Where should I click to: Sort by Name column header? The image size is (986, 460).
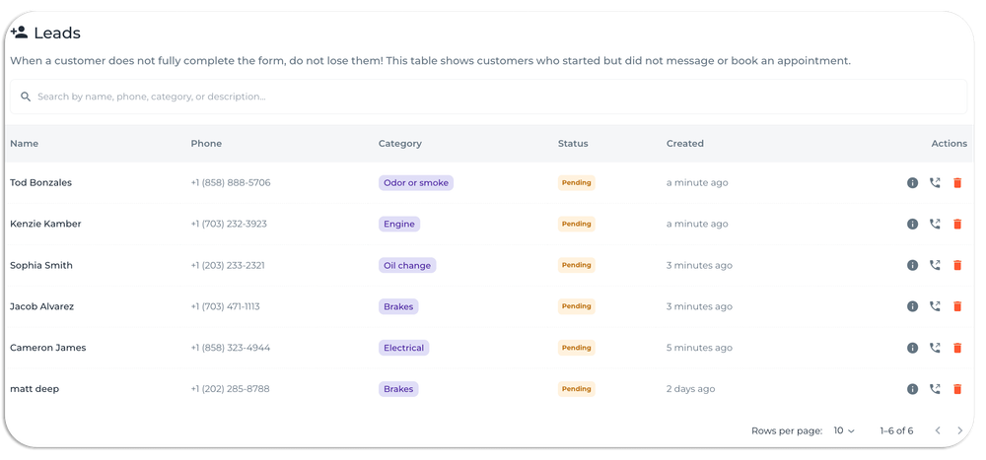click(25, 144)
